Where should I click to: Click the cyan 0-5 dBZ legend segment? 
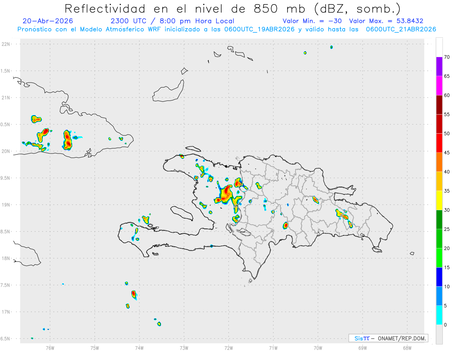click(x=439, y=315)
